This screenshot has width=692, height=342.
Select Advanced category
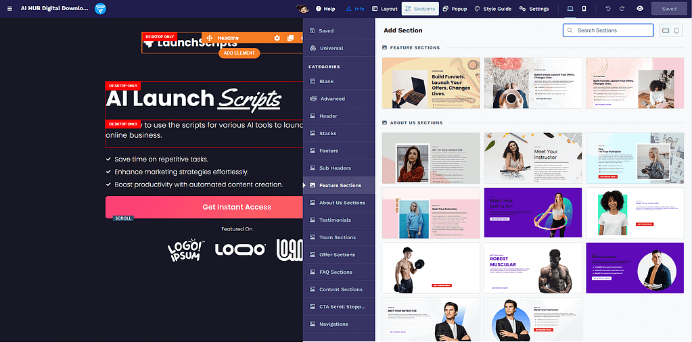point(339,99)
